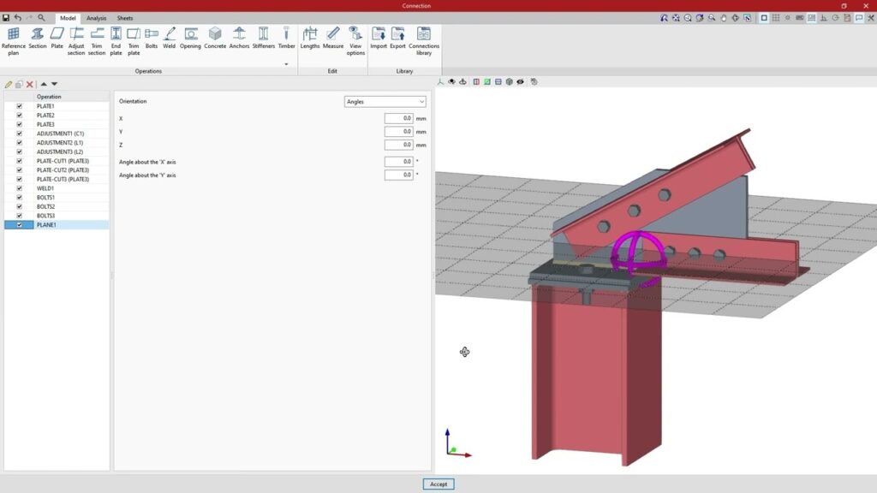Select the PLANE1 operation in the list
Screen dimensions: 877x493
coord(45,225)
